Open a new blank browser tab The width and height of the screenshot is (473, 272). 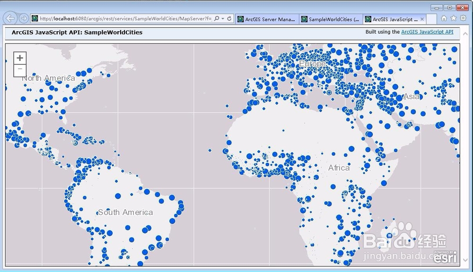[x=432, y=19]
